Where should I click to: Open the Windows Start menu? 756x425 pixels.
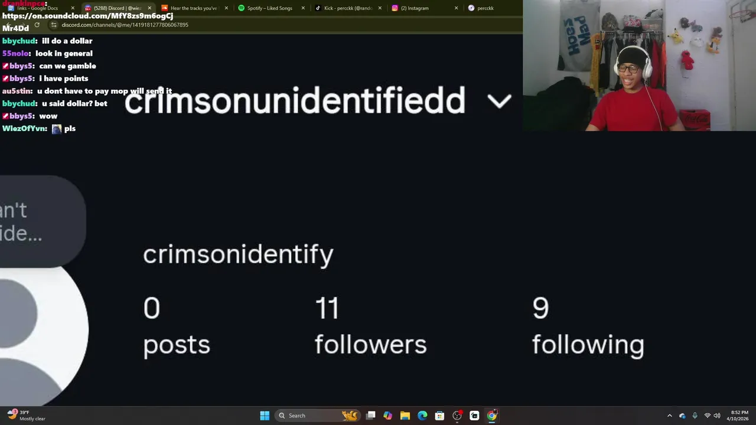265,416
